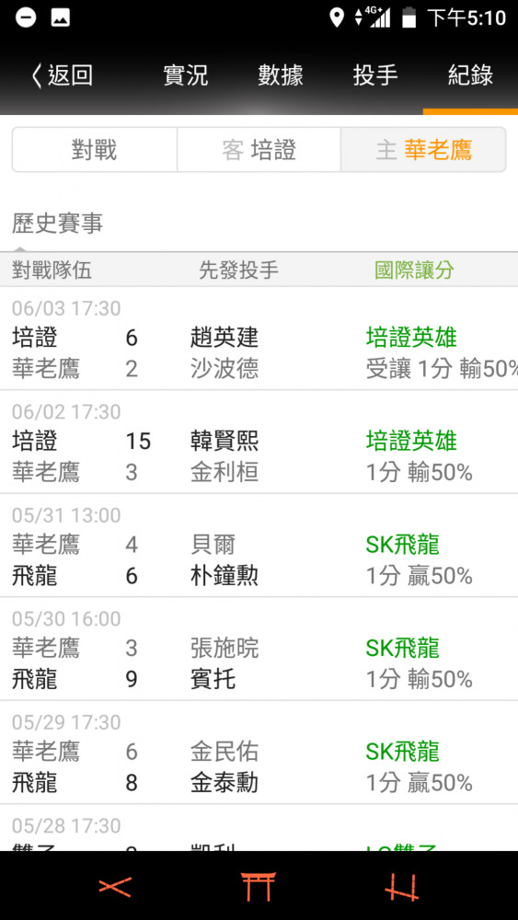Screen dimensions: 518x920
Task: Switch to the 實況 tab
Action: [x=185, y=75]
